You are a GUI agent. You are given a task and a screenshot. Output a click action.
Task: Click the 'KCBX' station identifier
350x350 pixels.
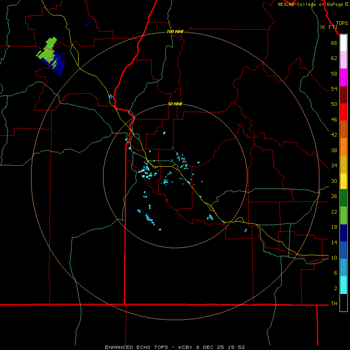tap(185, 347)
